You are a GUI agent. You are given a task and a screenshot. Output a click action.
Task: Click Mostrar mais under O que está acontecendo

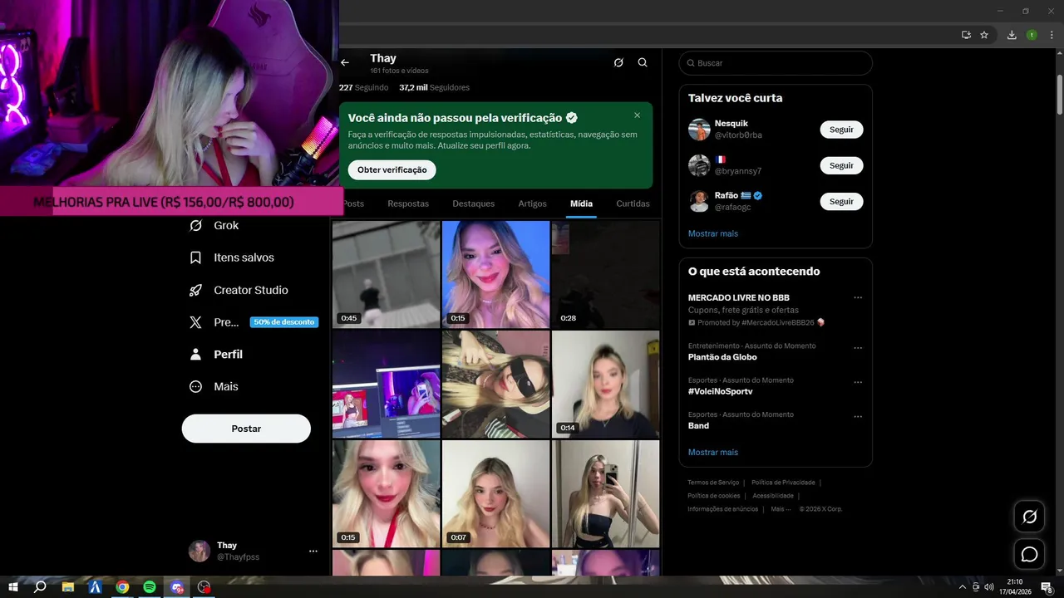point(713,452)
